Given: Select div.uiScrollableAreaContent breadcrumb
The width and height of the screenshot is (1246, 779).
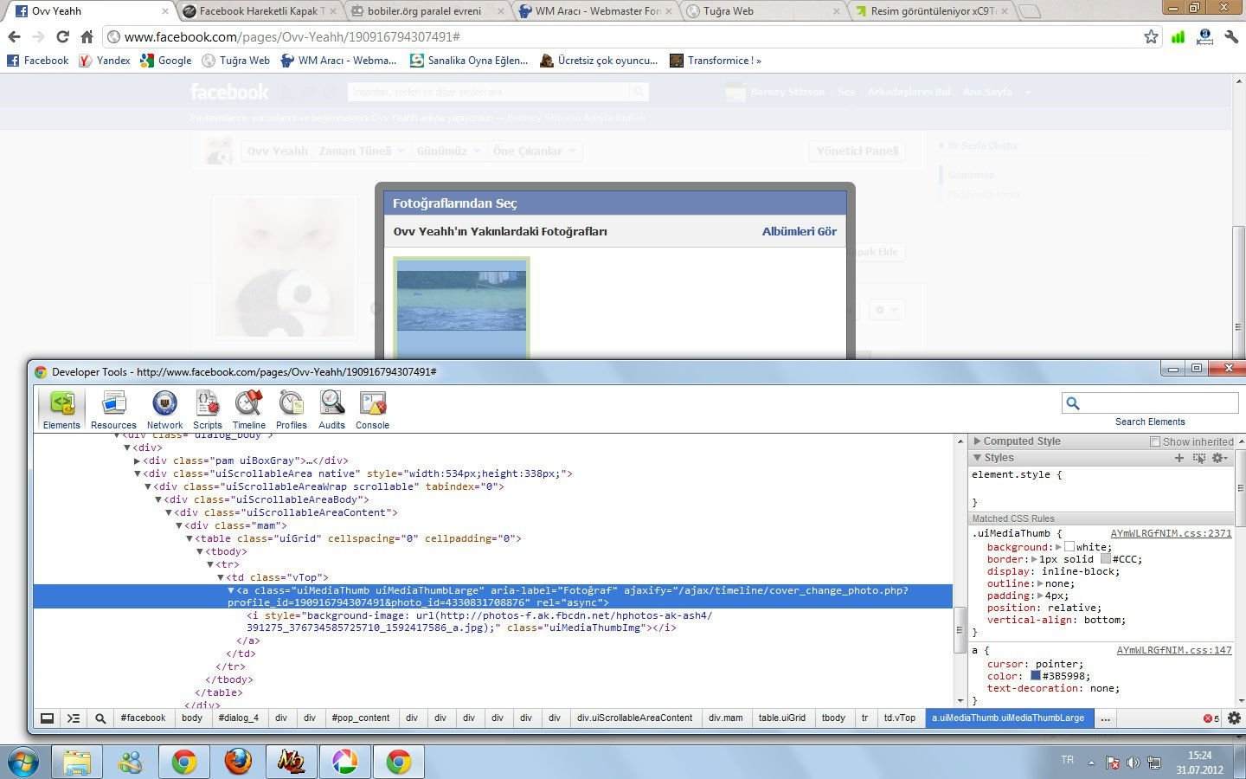Looking at the screenshot, I should 634,718.
